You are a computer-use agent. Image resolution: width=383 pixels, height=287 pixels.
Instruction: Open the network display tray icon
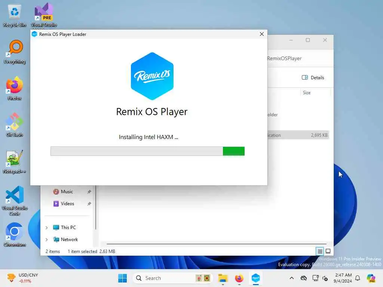click(315, 278)
